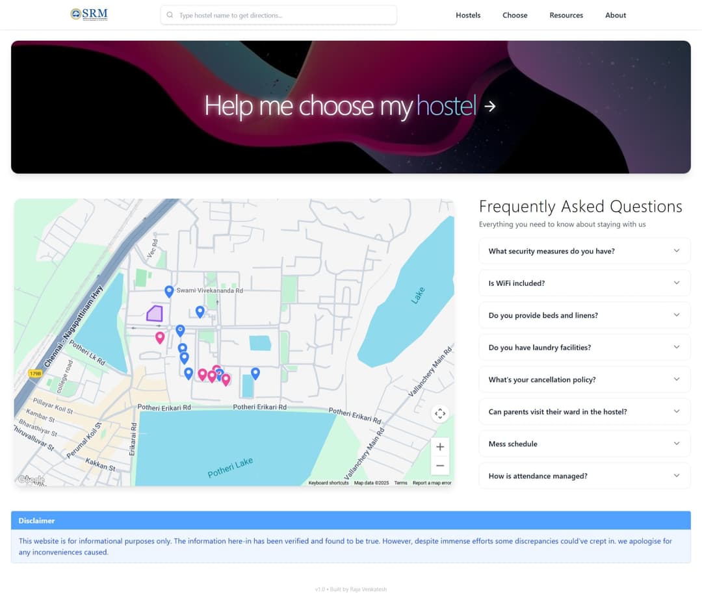Expand the 'Is WiFi included?' question
Viewport: 702px width, 603px height.
pyautogui.click(x=583, y=283)
